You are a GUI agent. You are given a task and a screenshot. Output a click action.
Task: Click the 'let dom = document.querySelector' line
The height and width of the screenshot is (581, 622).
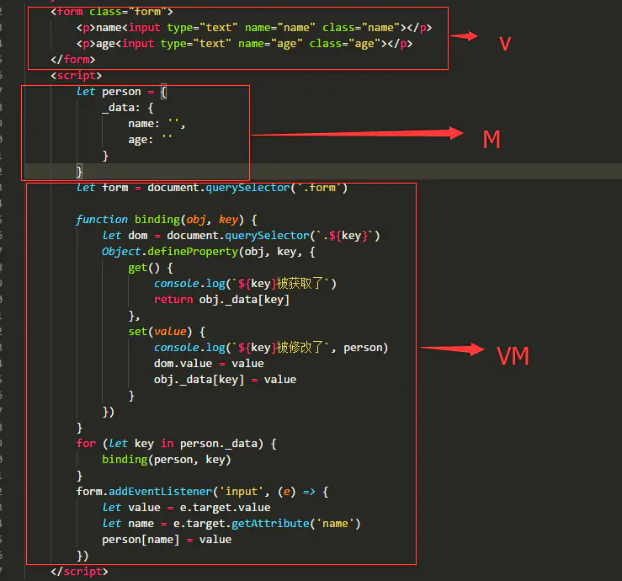click(242, 236)
